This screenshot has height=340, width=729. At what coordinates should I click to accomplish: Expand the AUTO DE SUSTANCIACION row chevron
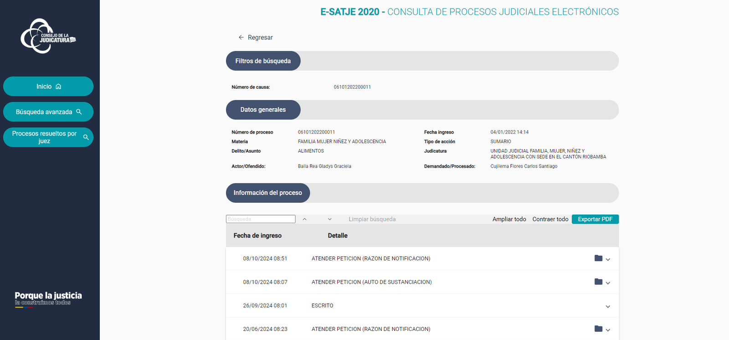pyautogui.click(x=608, y=283)
